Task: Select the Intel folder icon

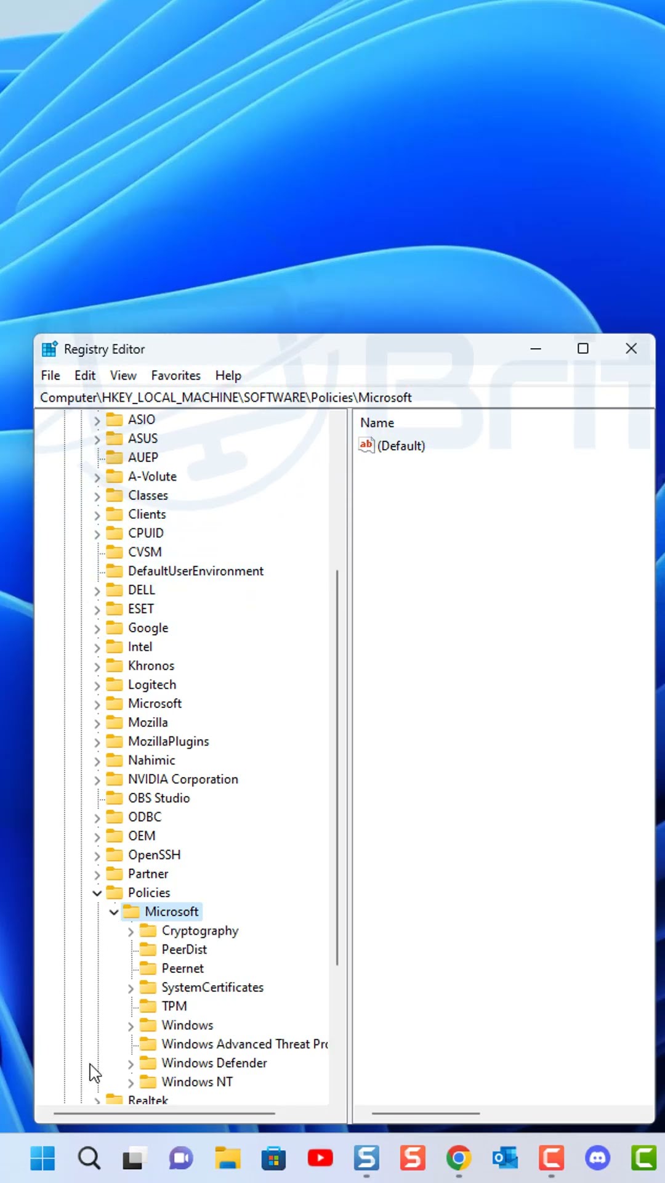Action: pyautogui.click(x=115, y=646)
